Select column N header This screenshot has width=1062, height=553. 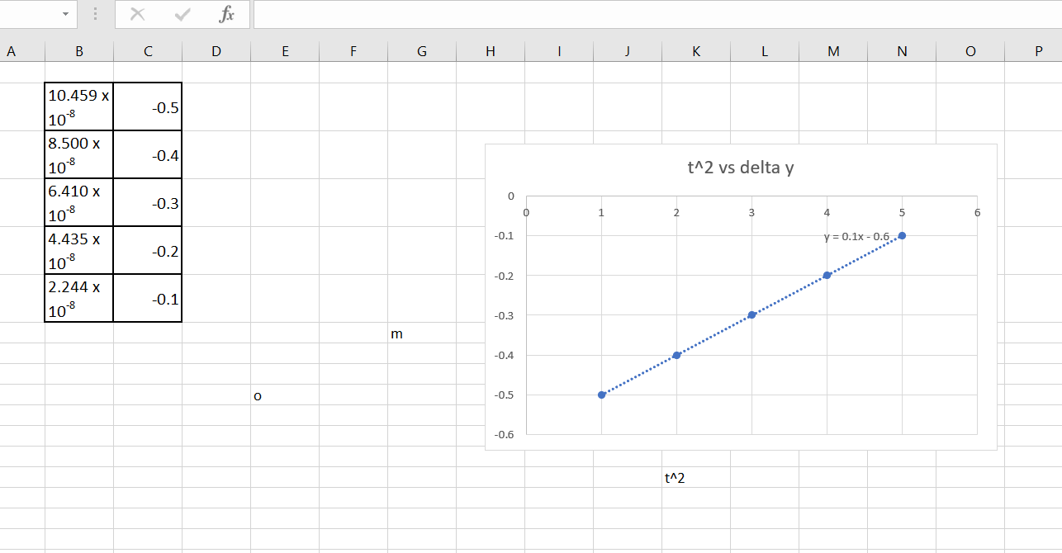(x=901, y=50)
